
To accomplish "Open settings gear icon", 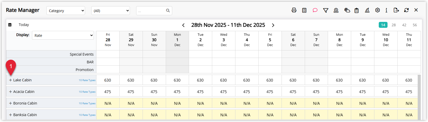I will point(377,10).
